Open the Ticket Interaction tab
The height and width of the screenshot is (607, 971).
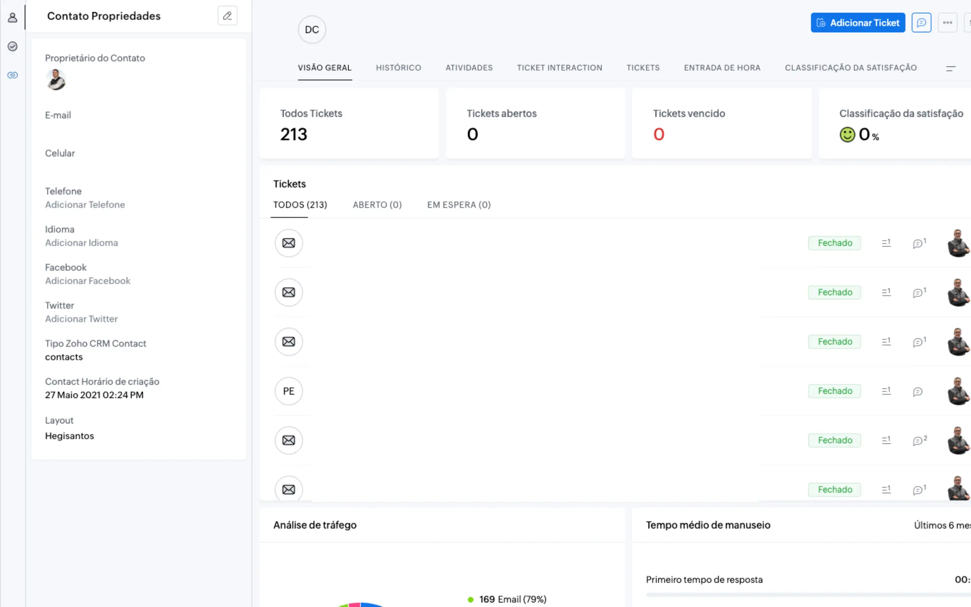tap(559, 68)
